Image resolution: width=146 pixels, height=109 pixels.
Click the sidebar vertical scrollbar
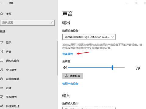[x=57, y=58]
